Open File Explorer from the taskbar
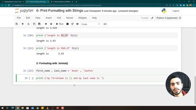This screenshot has width=196, height=110. [x=22, y=108]
